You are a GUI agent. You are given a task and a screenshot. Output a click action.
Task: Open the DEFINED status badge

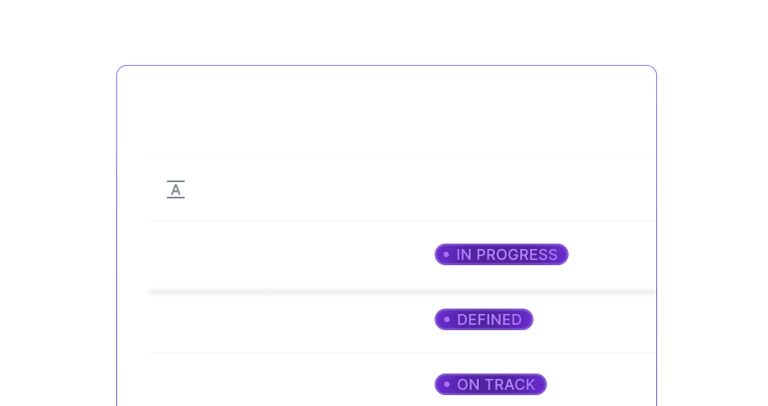[x=485, y=319]
